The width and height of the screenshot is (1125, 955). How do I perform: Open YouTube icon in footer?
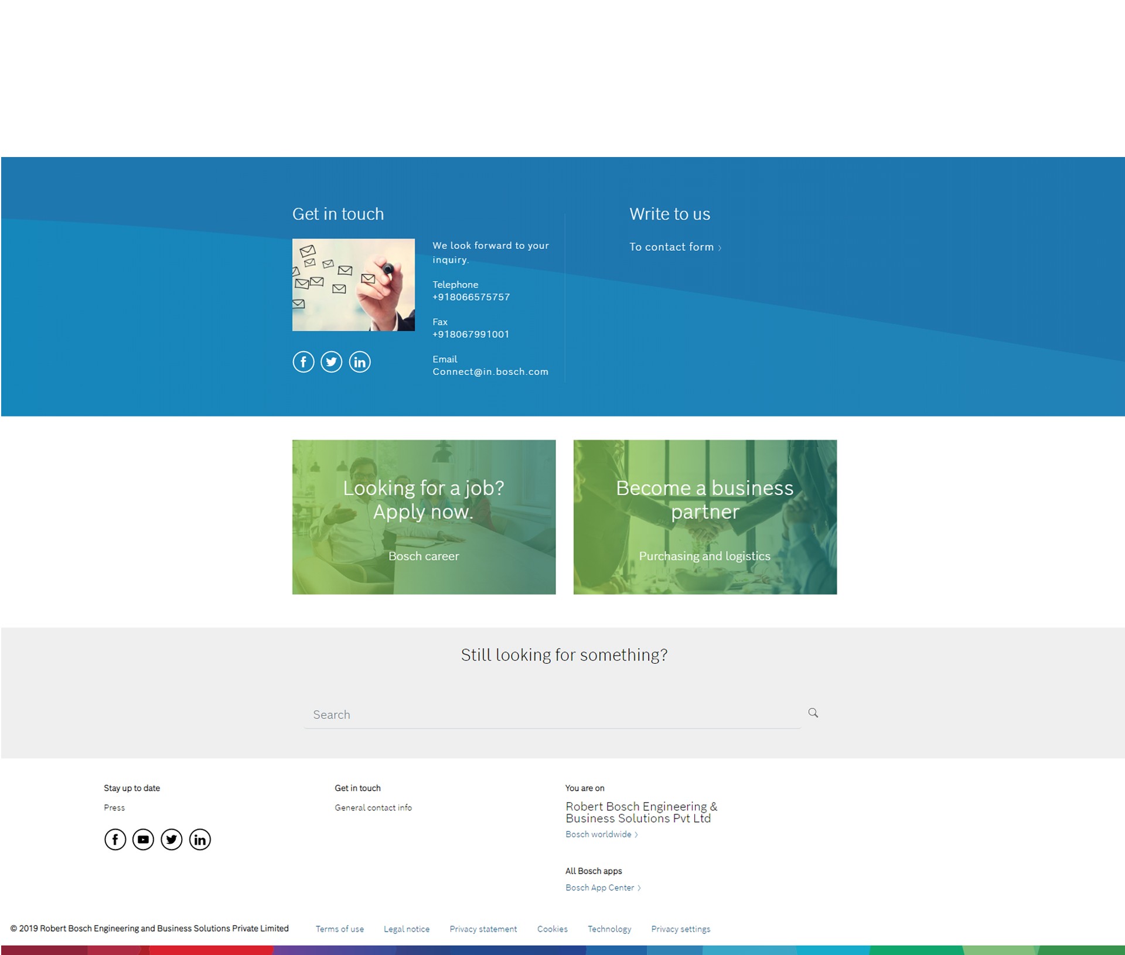tap(143, 840)
